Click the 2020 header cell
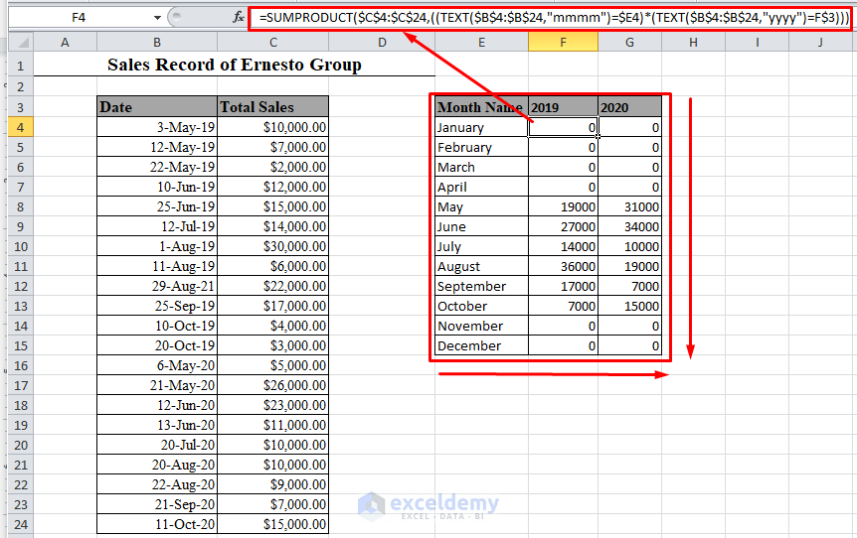Screen dimensions: 857x538 point(629,107)
